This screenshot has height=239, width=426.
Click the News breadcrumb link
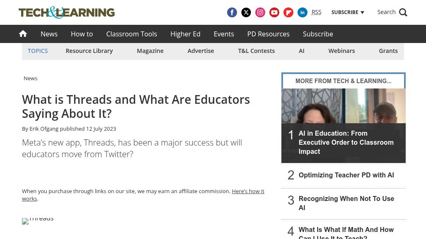pyautogui.click(x=30, y=78)
